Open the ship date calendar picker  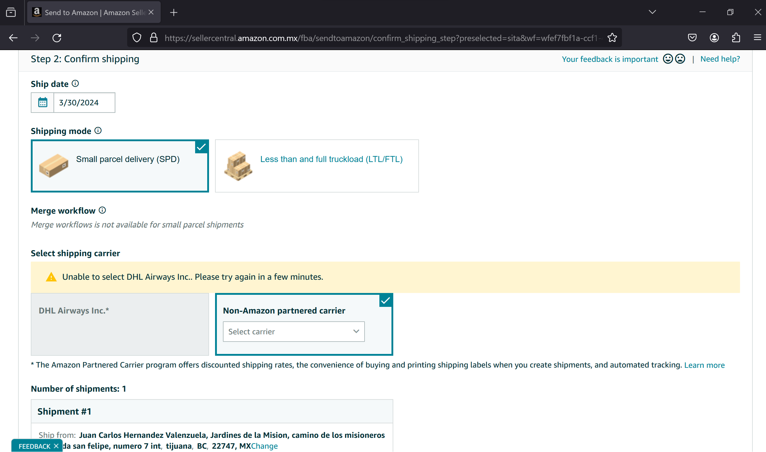coord(43,103)
